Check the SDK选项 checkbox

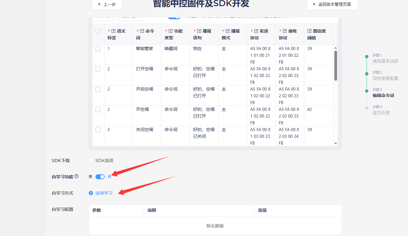(x=91, y=161)
